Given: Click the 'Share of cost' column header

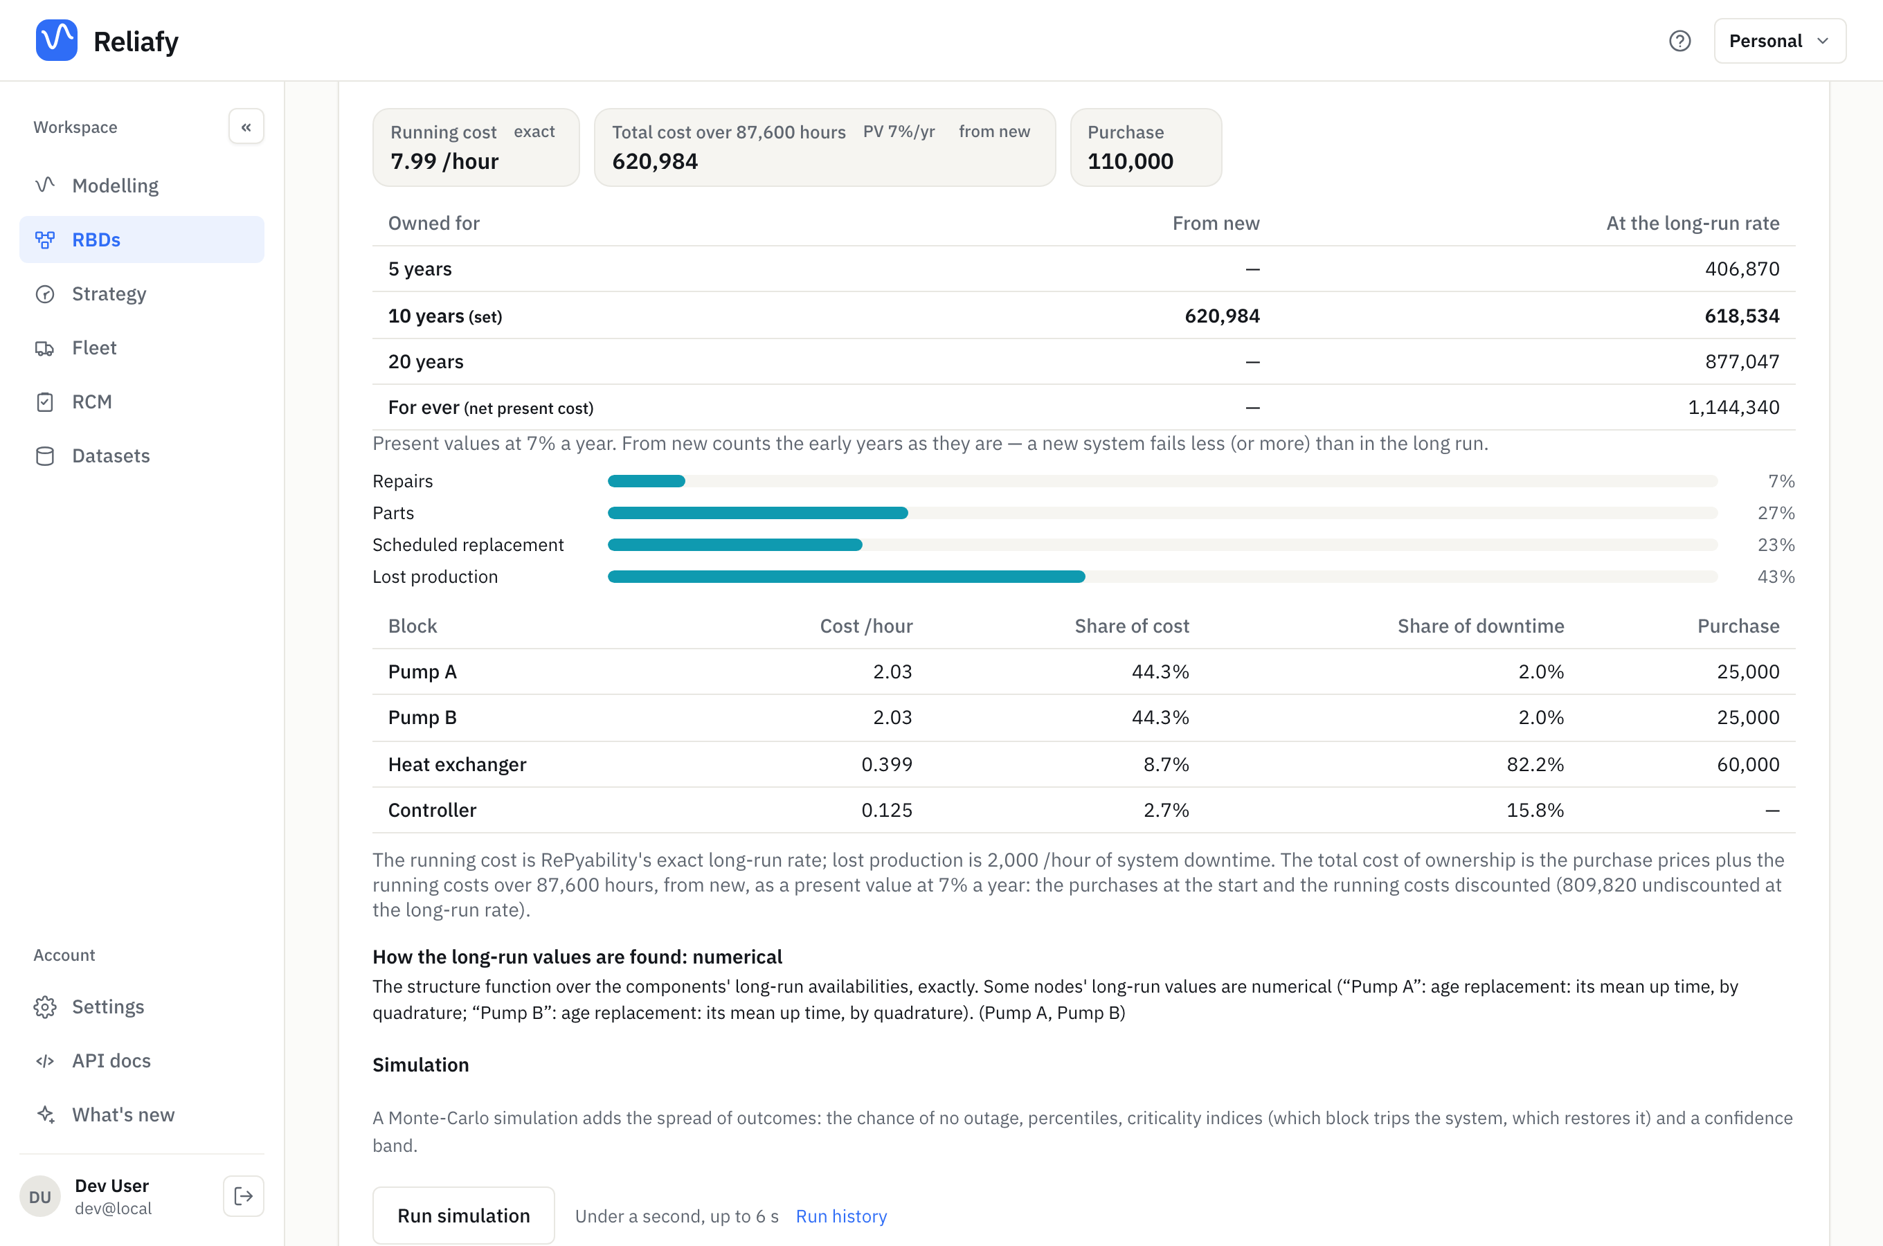Looking at the screenshot, I should [1131, 626].
